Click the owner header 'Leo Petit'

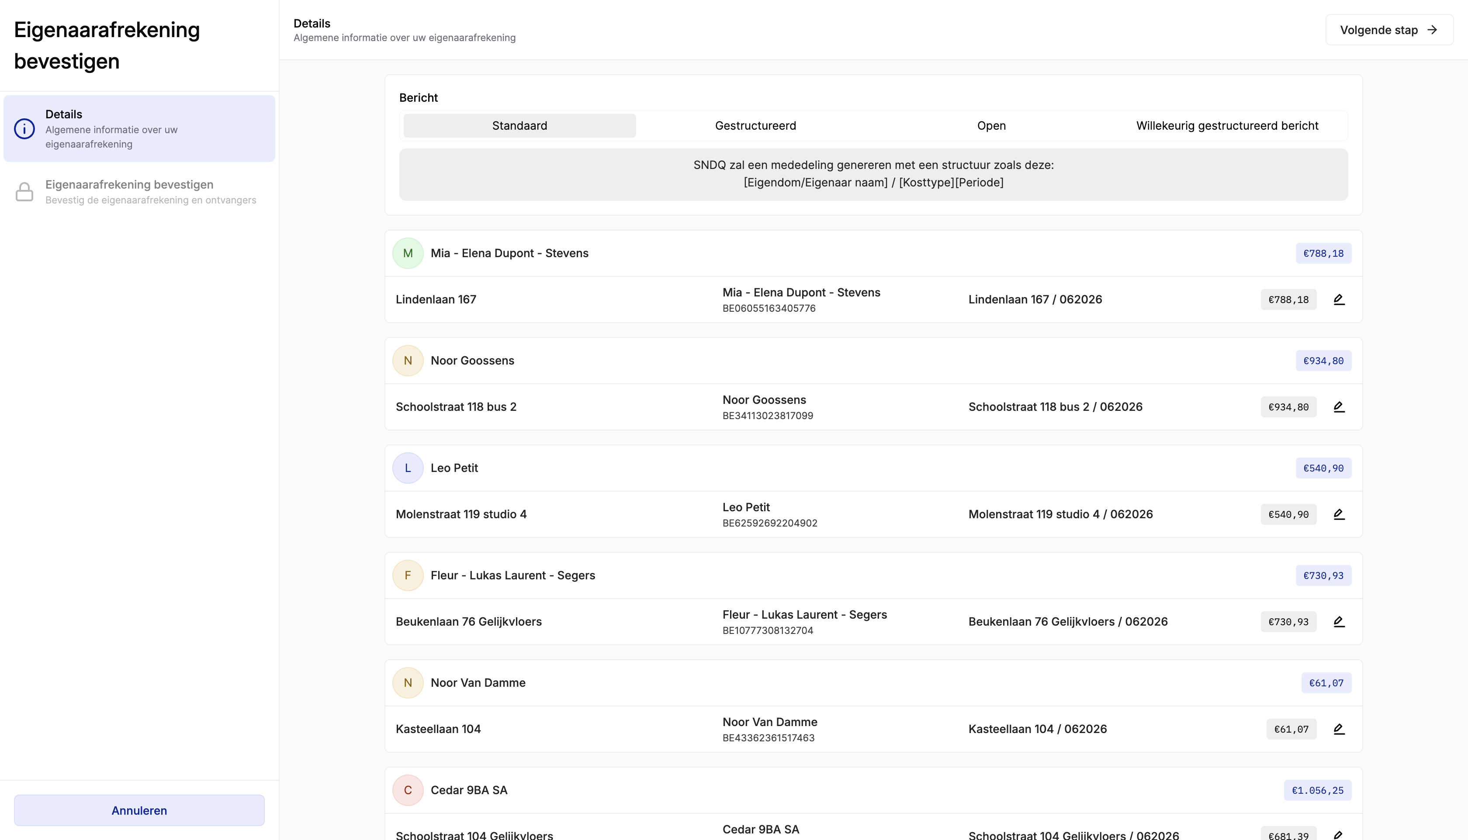click(x=454, y=468)
